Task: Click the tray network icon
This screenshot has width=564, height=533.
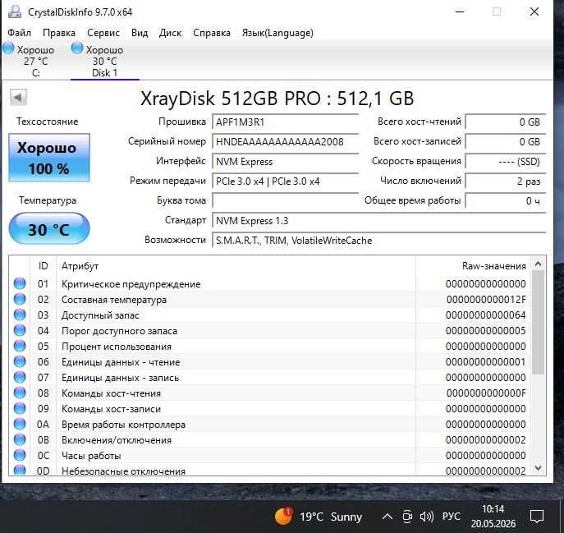Action: point(407,517)
